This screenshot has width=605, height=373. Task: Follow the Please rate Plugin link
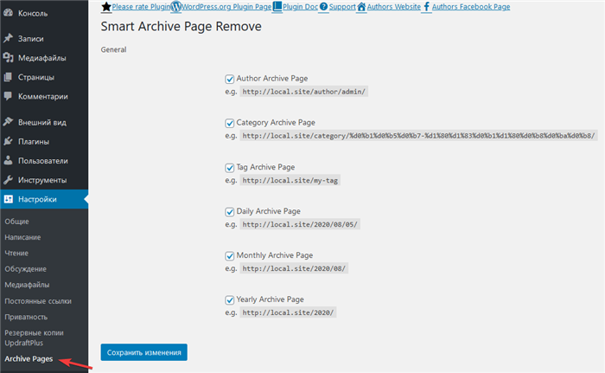click(141, 7)
